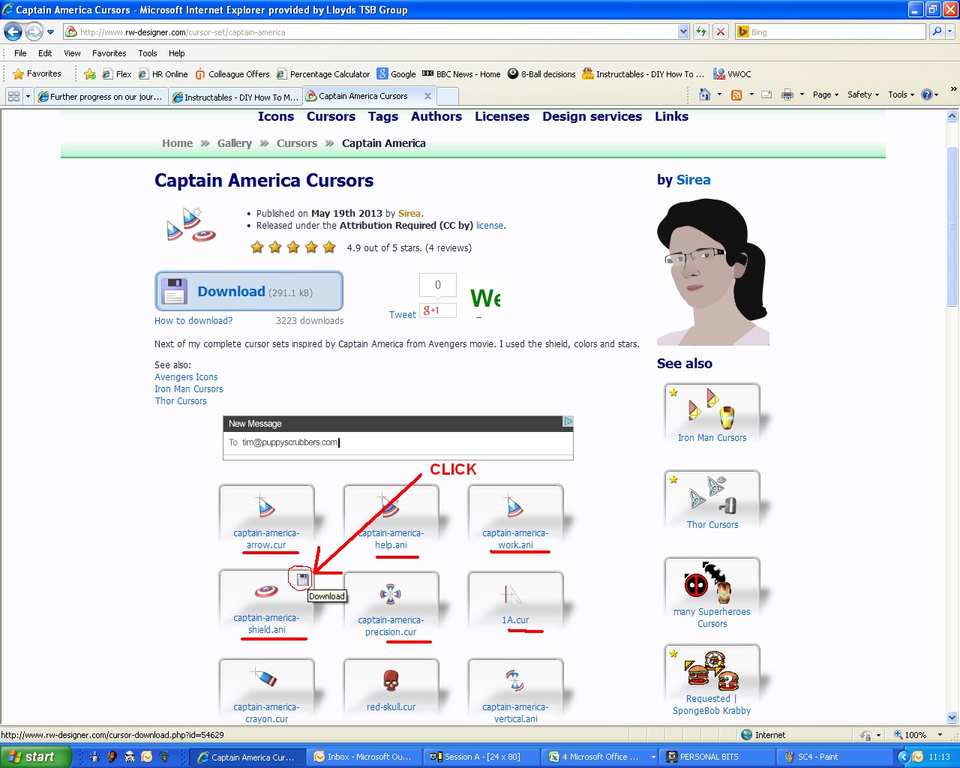Click the Stop loading X icon

(x=720, y=31)
